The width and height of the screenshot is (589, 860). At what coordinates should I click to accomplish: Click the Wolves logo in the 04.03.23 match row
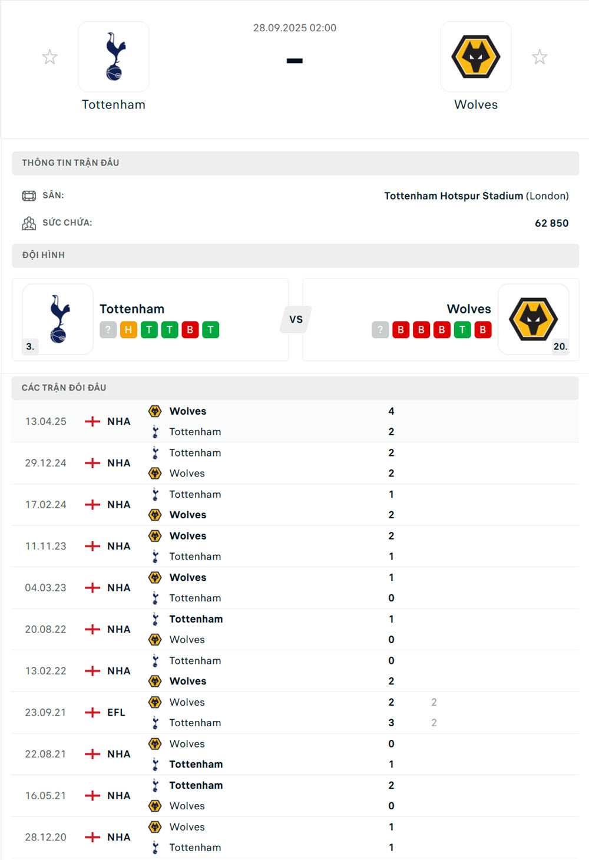[155, 578]
